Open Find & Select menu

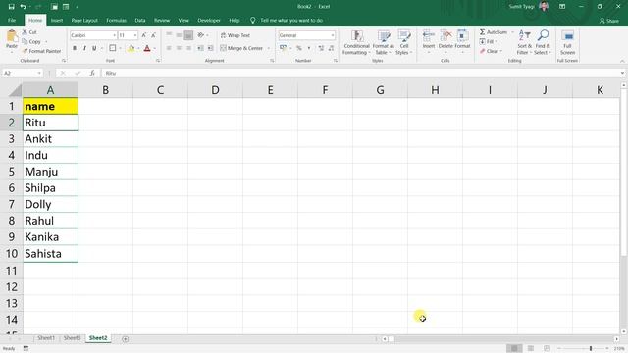click(543, 42)
